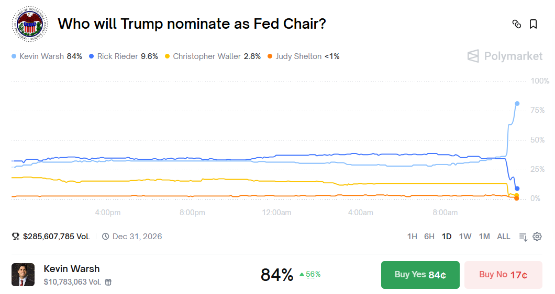
Task: Click the trophy icon beside total volume
Action: click(x=16, y=237)
